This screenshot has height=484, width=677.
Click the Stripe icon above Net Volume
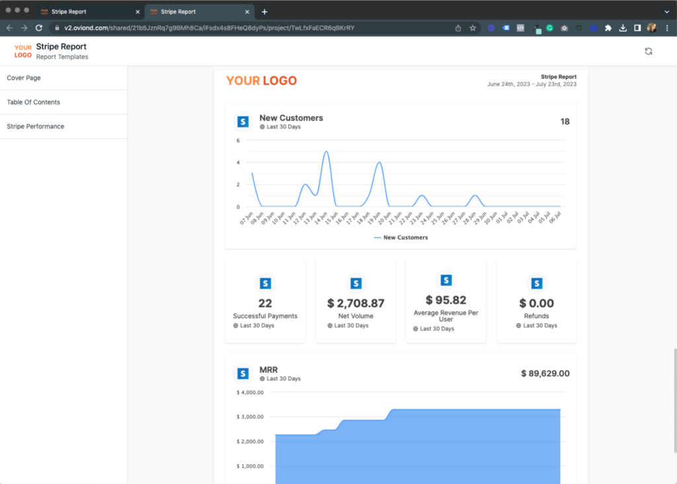click(x=356, y=283)
